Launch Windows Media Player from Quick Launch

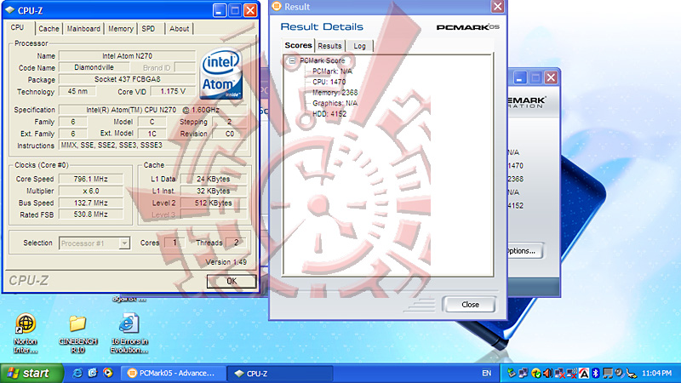tap(108, 373)
